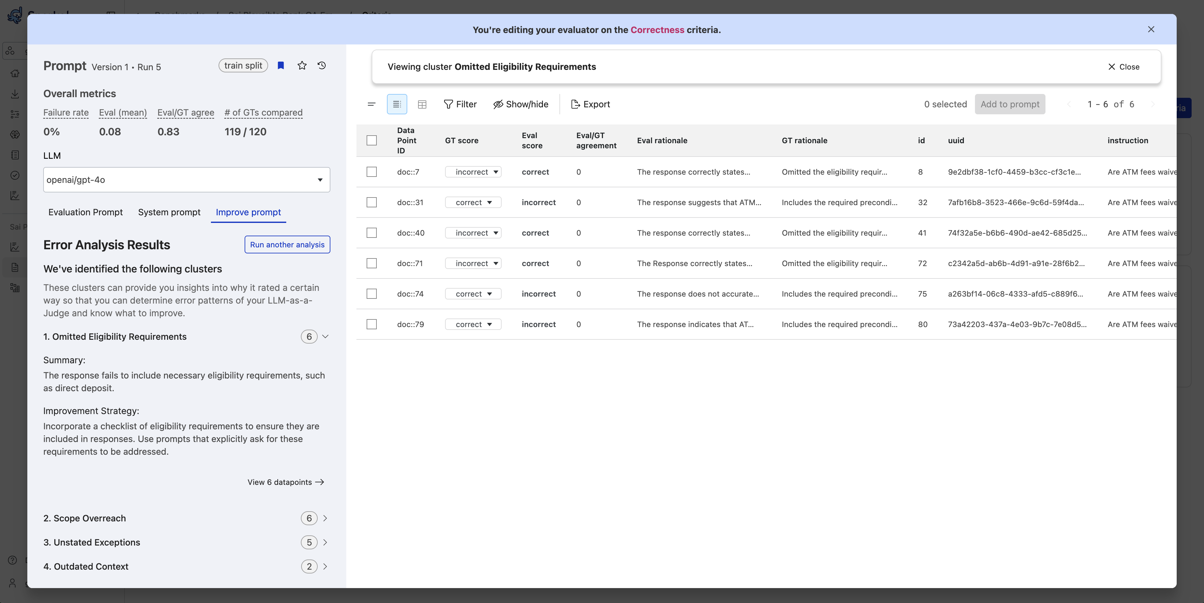Viewport: 1204px width, 603px height.
Task: Open the GT score dropdown for doc::74
Action: (x=473, y=294)
